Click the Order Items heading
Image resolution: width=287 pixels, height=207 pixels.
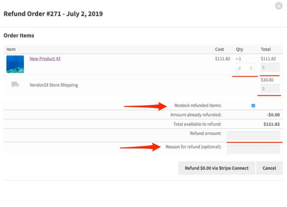pos(19,35)
